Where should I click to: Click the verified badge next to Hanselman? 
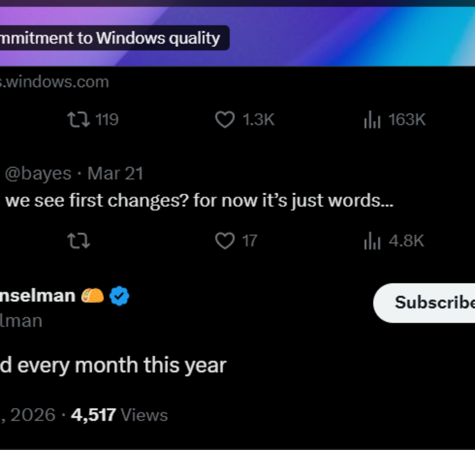click(x=119, y=296)
